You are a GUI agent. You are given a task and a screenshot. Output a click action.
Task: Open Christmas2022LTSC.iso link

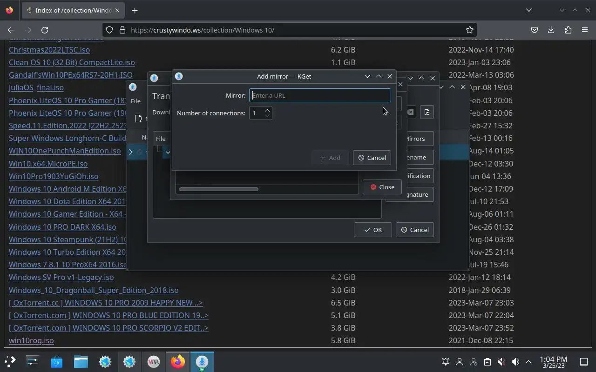click(49, 50)
